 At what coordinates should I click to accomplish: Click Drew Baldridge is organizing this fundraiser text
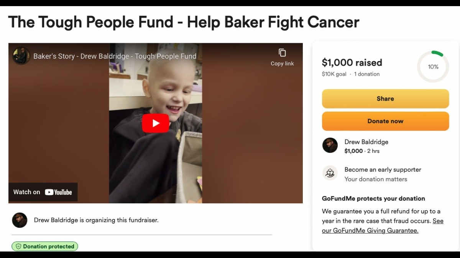point(96,220)
